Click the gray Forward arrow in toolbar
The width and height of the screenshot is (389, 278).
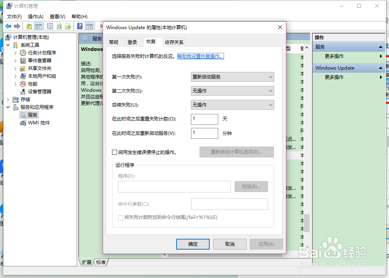pos(17,26)
